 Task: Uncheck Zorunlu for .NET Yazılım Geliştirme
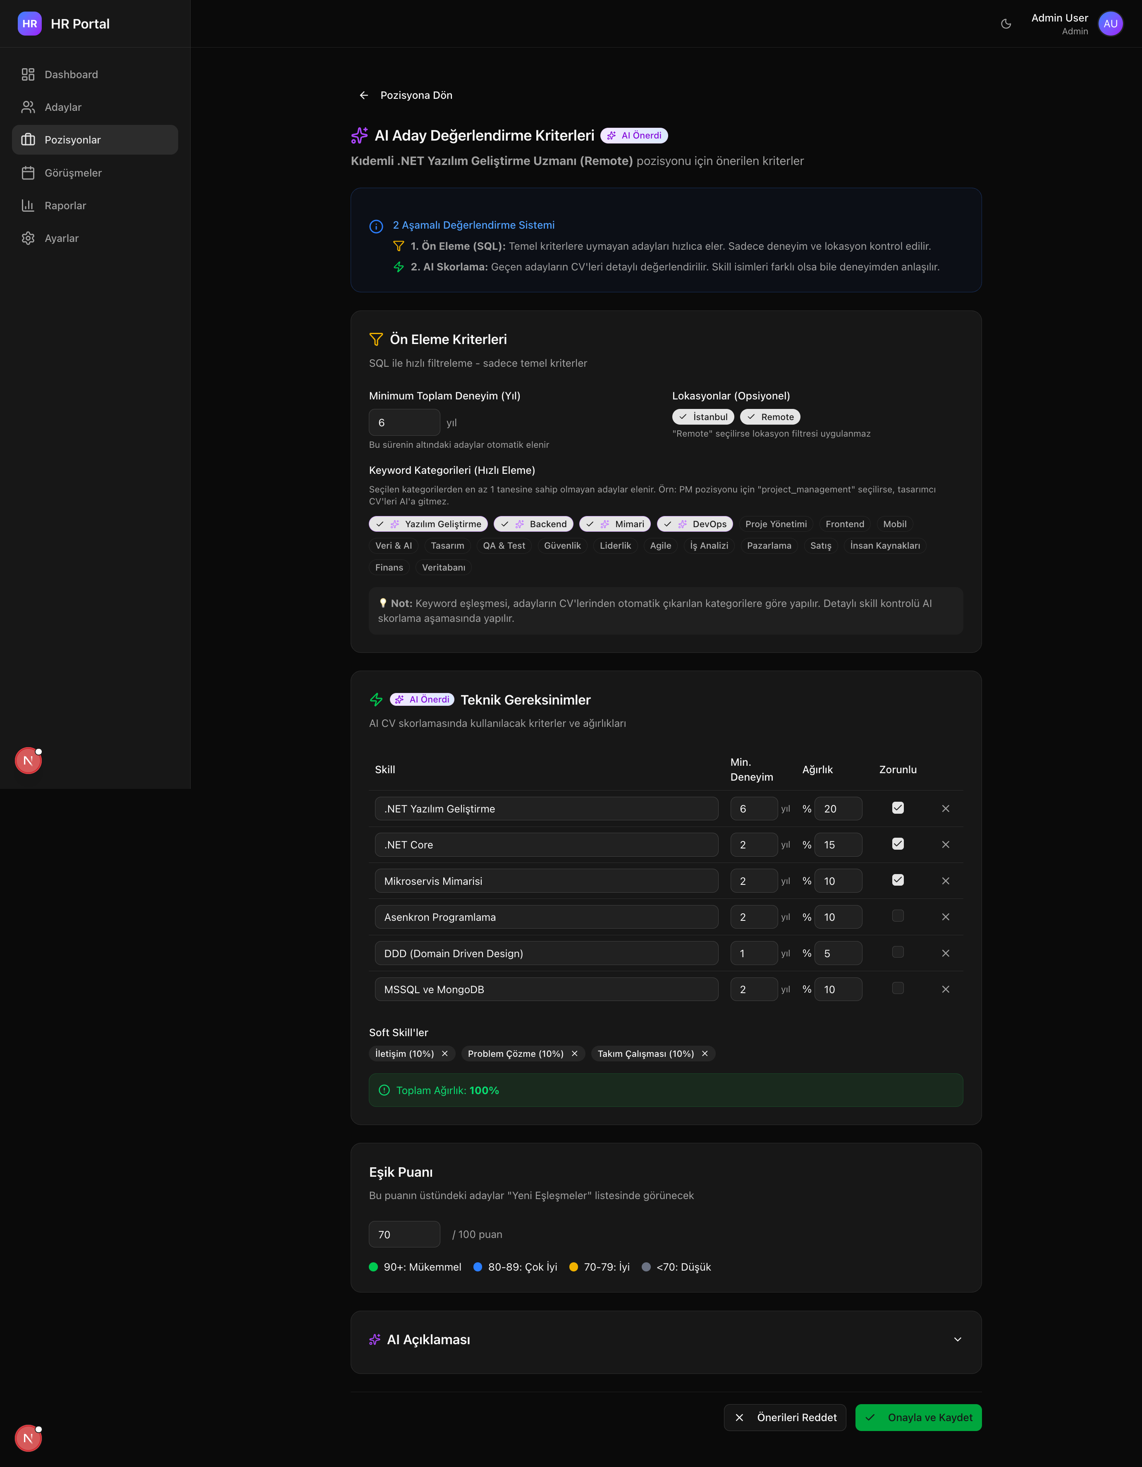(x=898, y=808)
